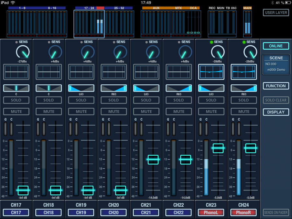Toggle SOLO on channel CH21
The image size is (292, 219).
pos(146,100)
